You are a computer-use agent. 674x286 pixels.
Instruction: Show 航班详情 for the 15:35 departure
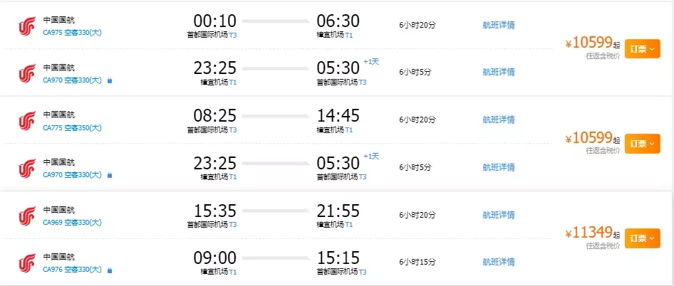click(499, 215)
